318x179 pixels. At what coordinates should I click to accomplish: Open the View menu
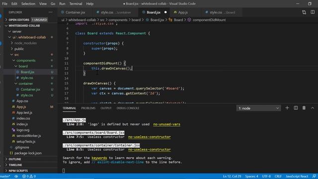pos(43,3)
